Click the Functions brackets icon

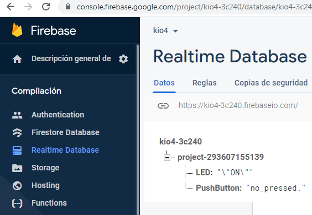coord(17,203)
